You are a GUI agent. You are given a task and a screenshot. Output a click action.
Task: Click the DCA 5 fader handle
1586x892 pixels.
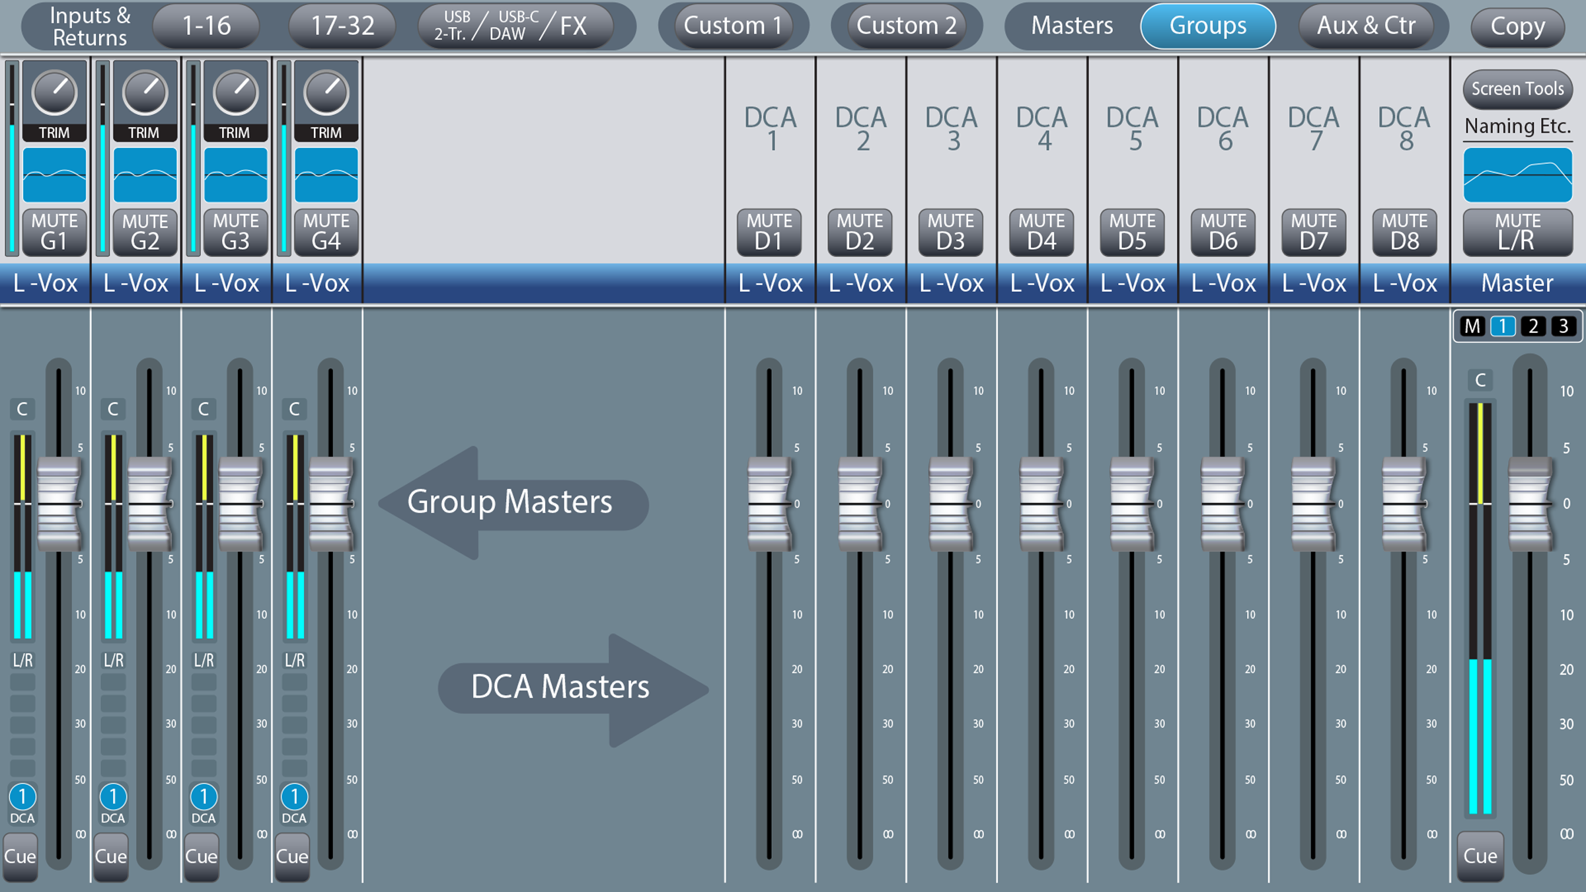(1131, 504)
